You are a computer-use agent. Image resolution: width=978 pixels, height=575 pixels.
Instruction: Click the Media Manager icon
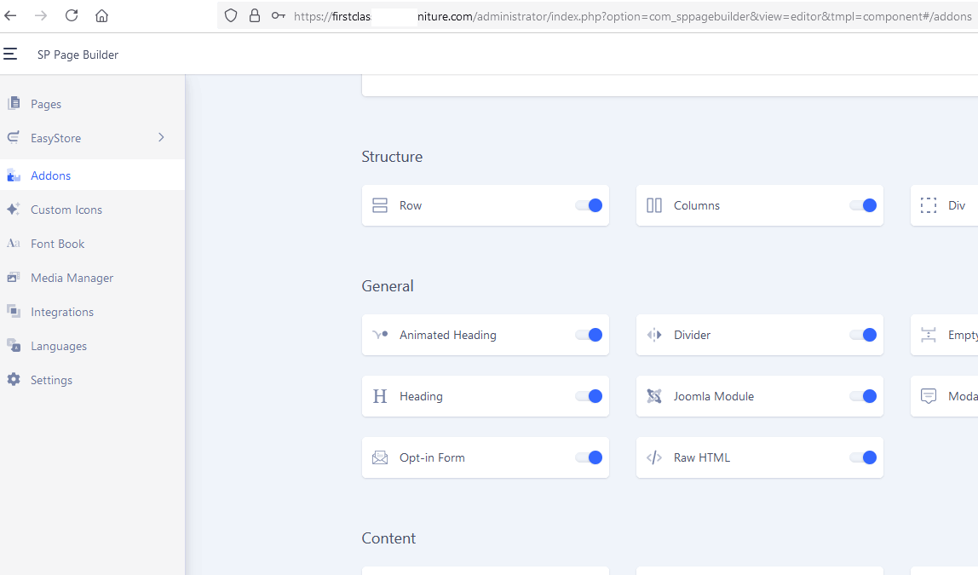(x=14, y=278)
